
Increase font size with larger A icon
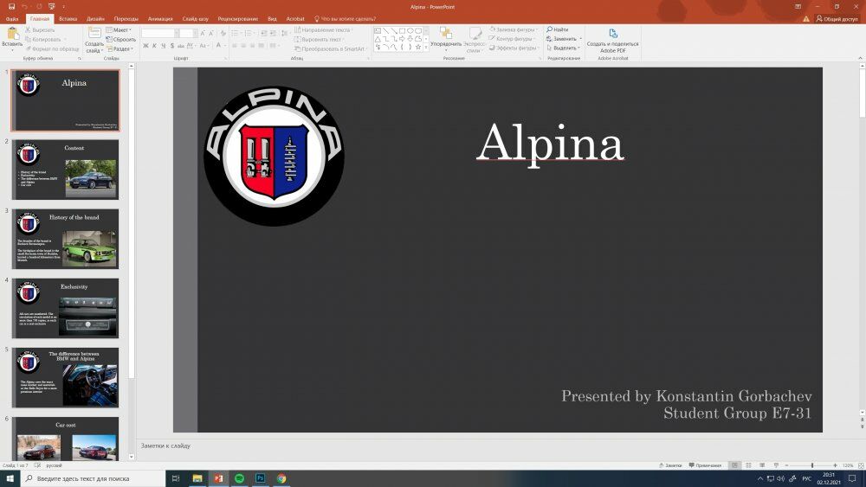pyautogui.click(x=203, y=34)
